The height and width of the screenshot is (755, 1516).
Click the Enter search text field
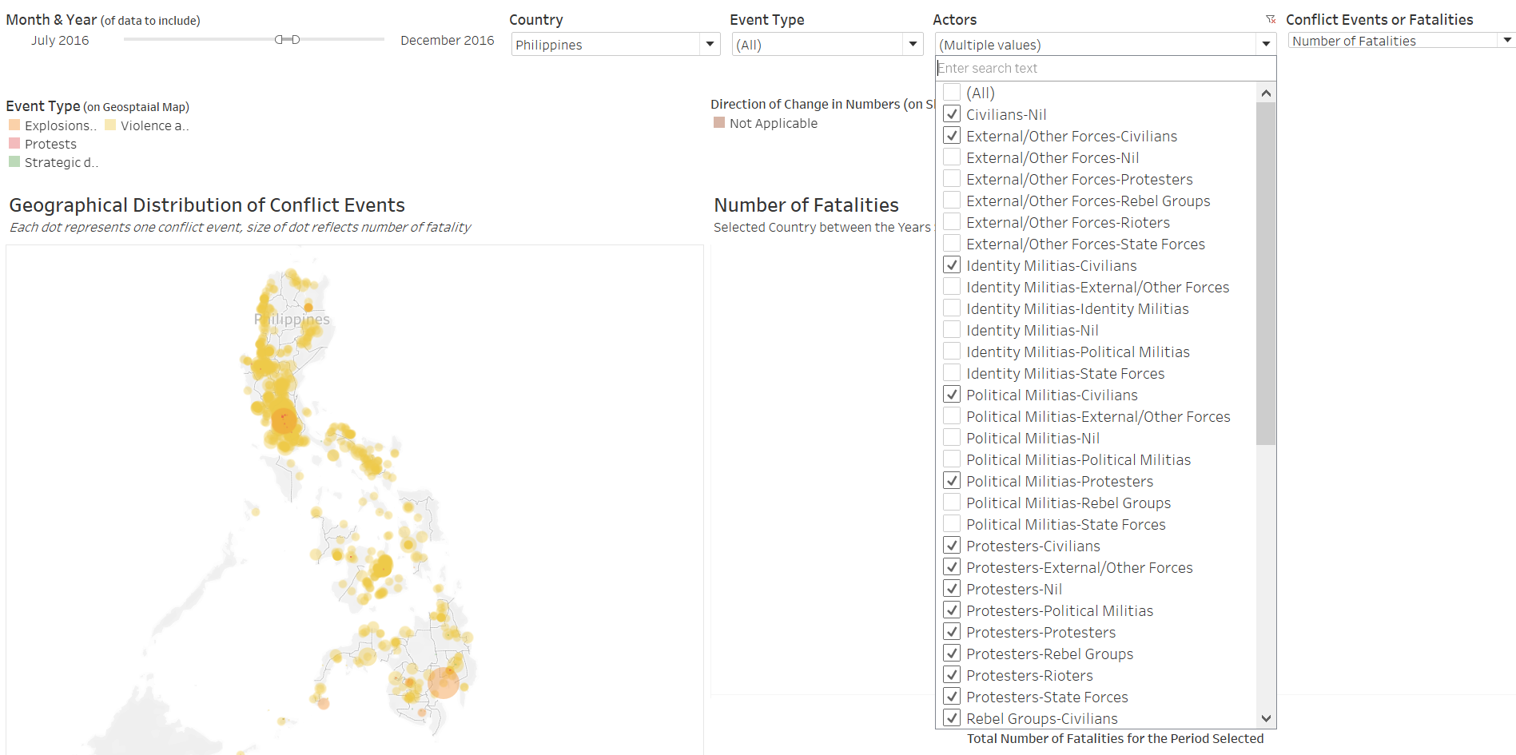point(1104,69)
